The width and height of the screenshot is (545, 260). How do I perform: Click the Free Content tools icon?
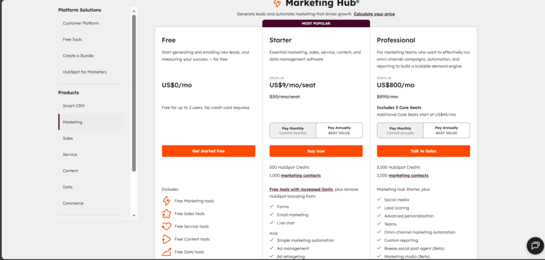166,239
